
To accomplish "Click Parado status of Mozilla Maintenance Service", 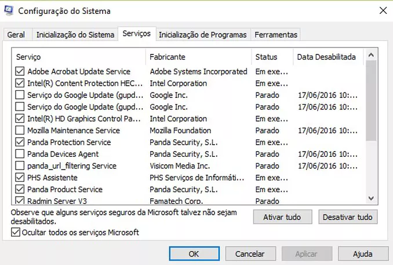I will pos(267,130).
